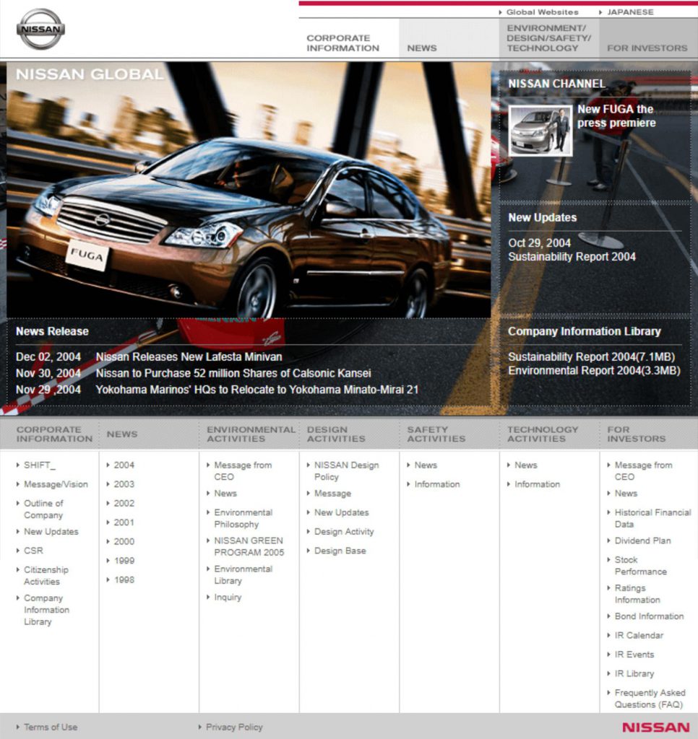Screen dimensions: 698x739
Task: Open the IR Library link
Action: 634,674
